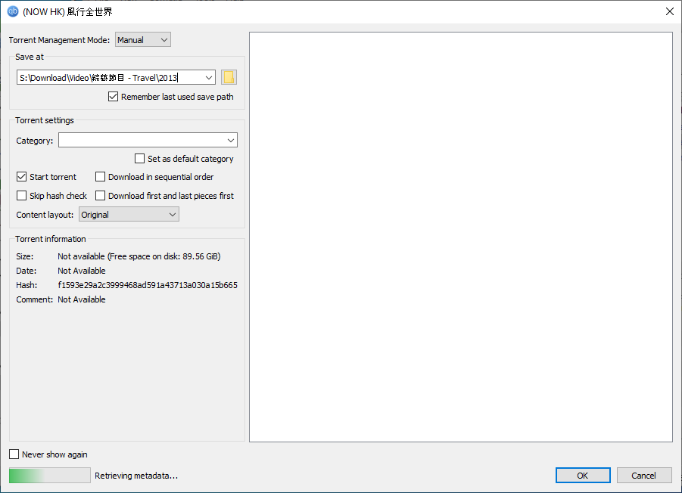Click the Category label
This screenshot has width=682, height=493.
point(34,141)
